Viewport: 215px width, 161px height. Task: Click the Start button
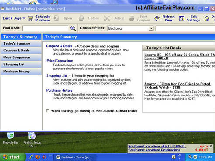point(13,157)
